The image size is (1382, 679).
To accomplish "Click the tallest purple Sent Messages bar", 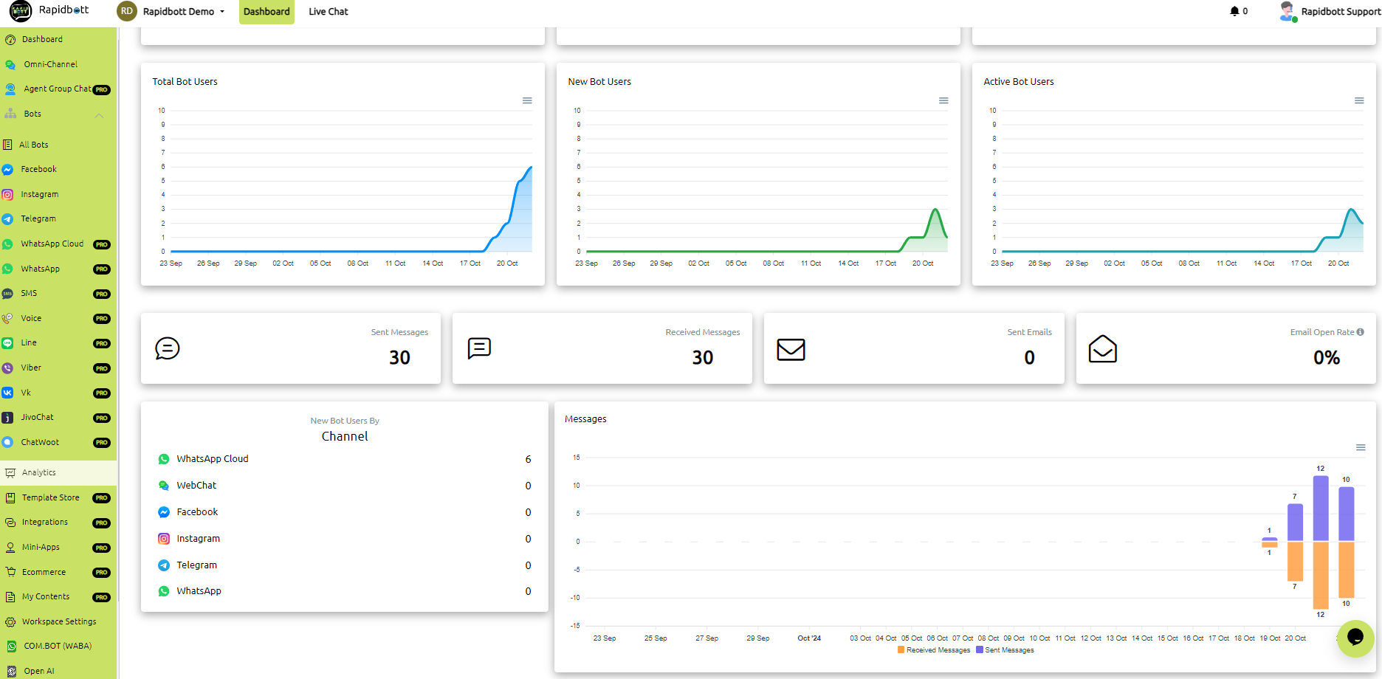I will (1321, 509).
